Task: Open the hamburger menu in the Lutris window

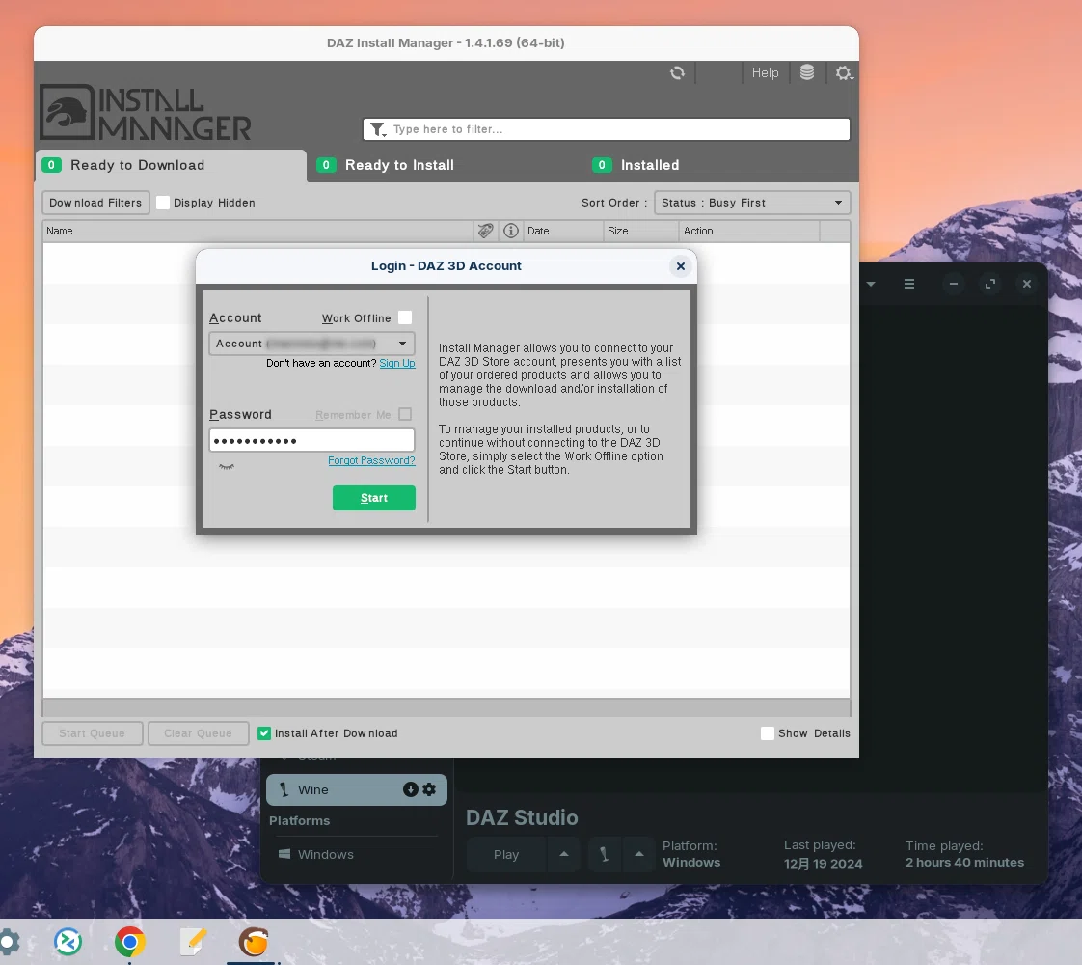Action: (x=909, y=284)
